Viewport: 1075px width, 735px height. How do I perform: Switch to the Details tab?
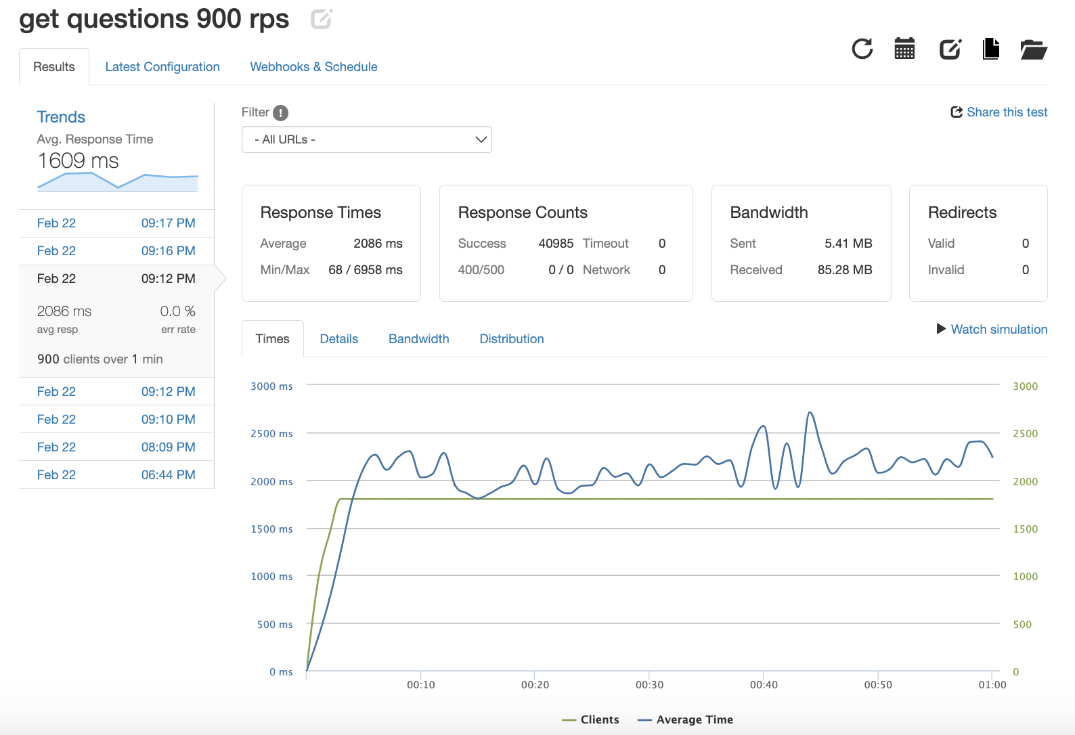(339, 339)
